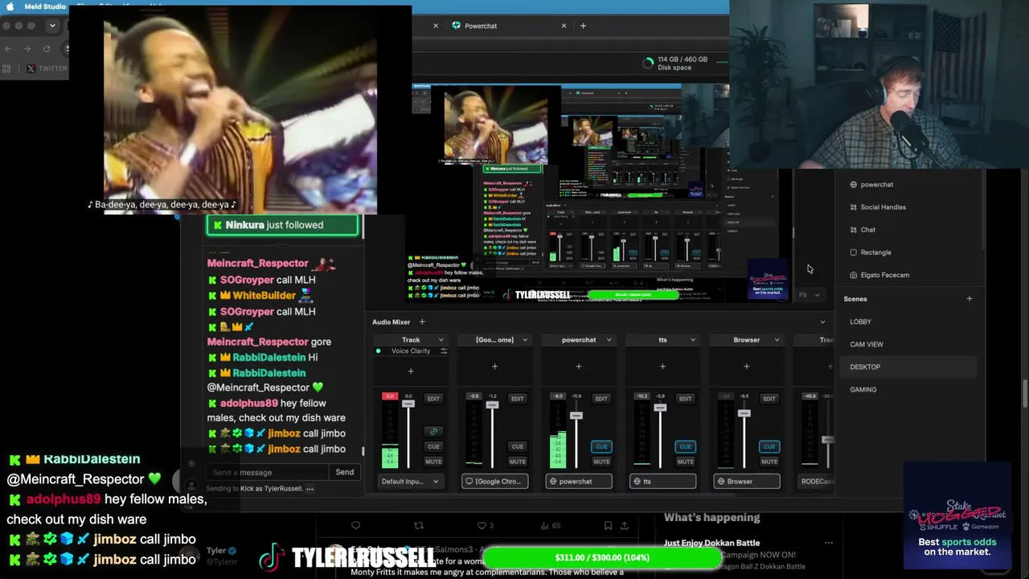Viewport: 1029px width, 579px height.
Task: Edit the powerchat channel
Action: (601, 399)
